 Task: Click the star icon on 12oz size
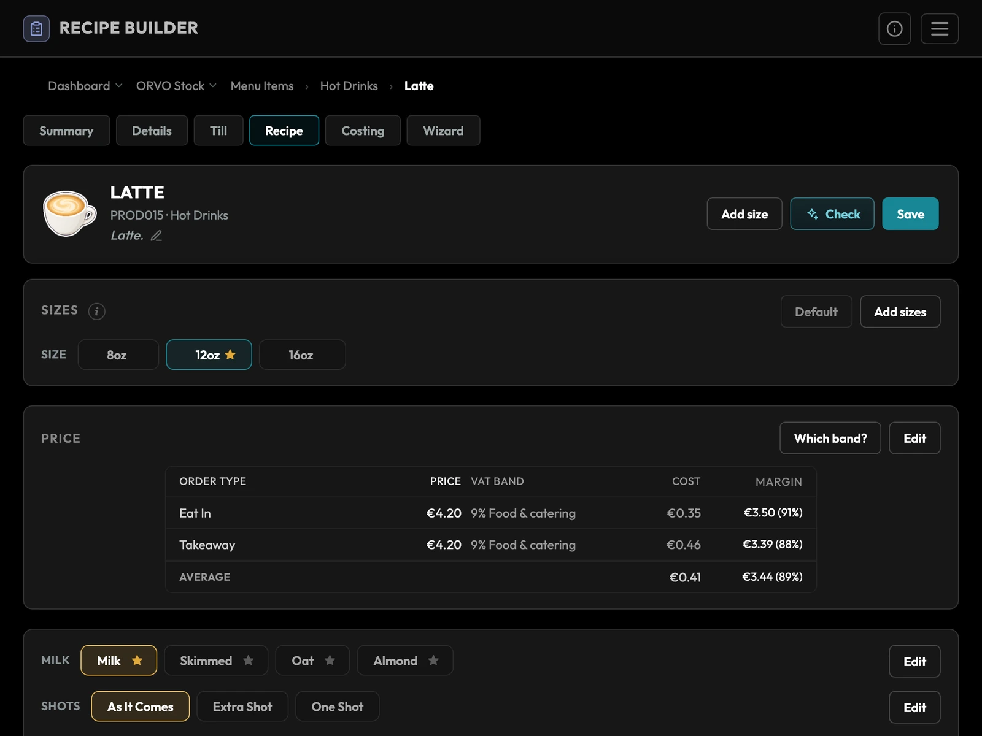point(230,355)
